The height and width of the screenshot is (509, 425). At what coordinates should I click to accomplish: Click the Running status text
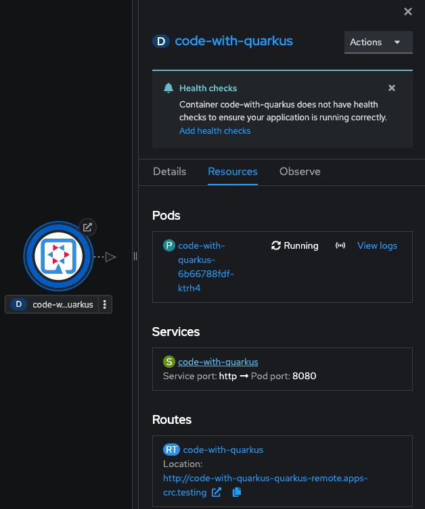click(301, 246)
